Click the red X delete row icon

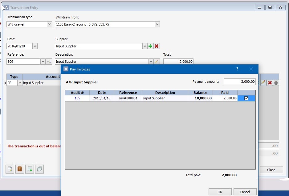pyautogui.click(x=270, y=83)
